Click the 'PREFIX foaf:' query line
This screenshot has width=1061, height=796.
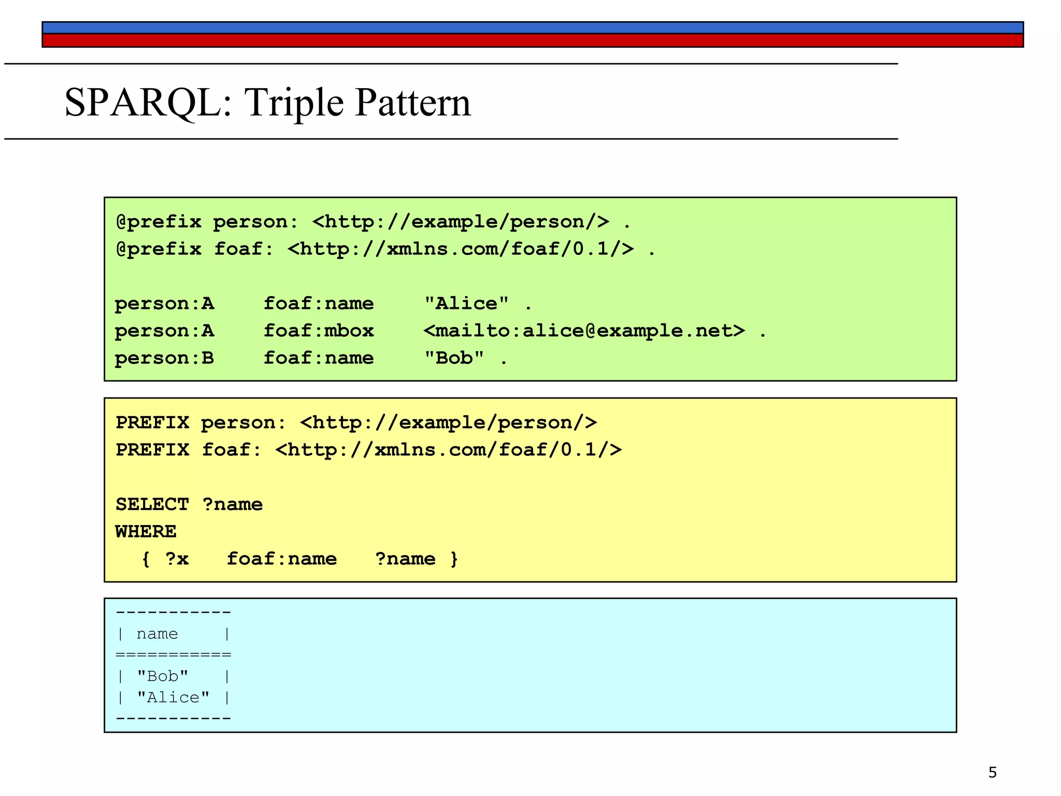[x=369, y=450]
